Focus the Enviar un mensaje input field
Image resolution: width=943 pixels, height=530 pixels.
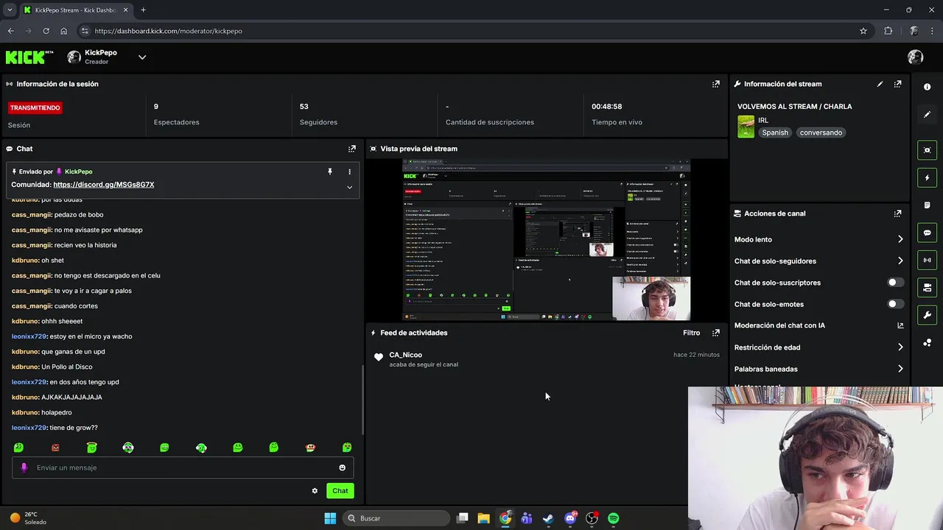click(184, 467)
